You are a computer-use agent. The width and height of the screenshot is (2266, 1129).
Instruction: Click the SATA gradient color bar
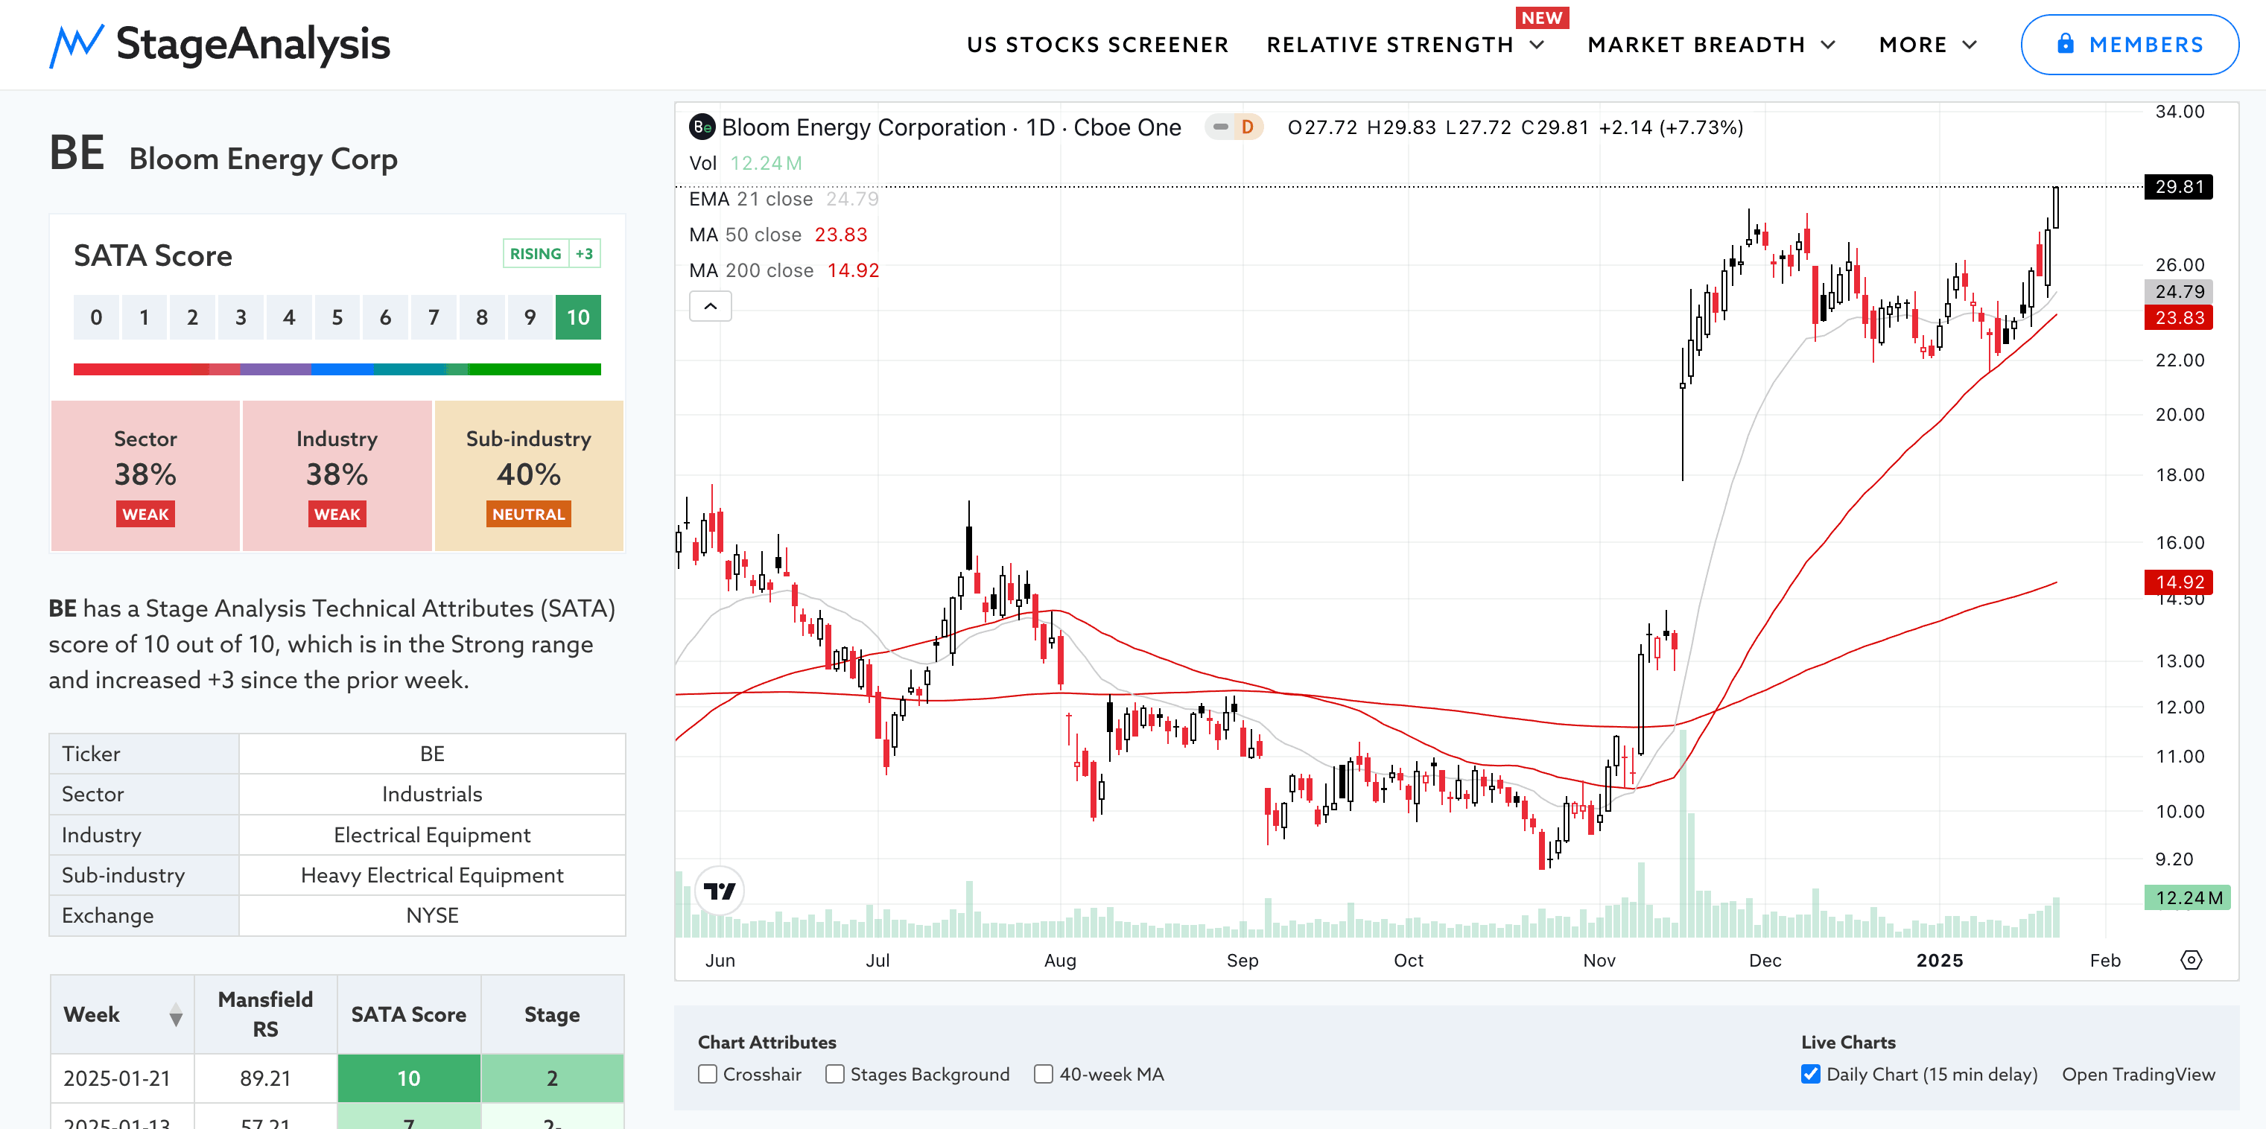(337, 369)
